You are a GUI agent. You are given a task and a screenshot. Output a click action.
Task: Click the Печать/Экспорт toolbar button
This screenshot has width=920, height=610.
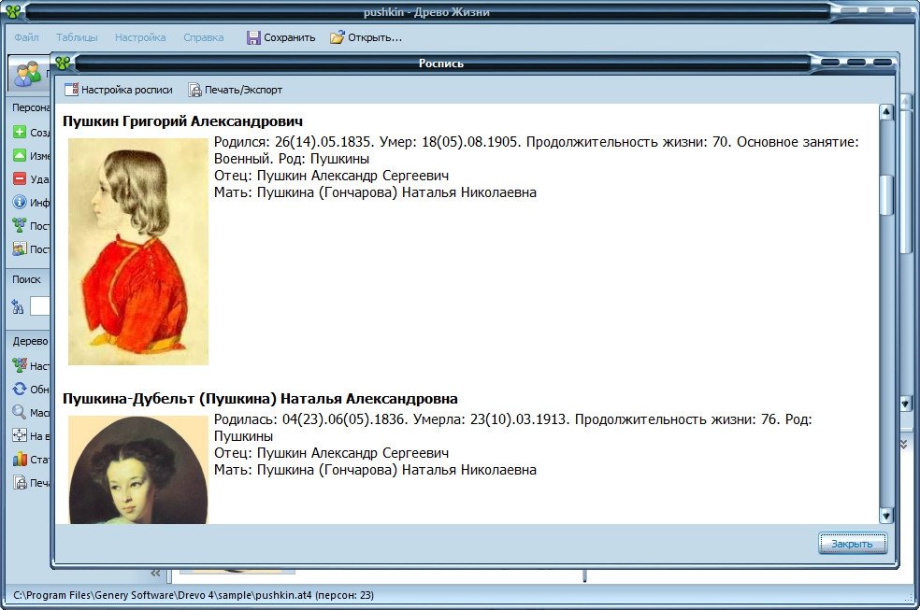pyautogui.click(x=236, y=90)
